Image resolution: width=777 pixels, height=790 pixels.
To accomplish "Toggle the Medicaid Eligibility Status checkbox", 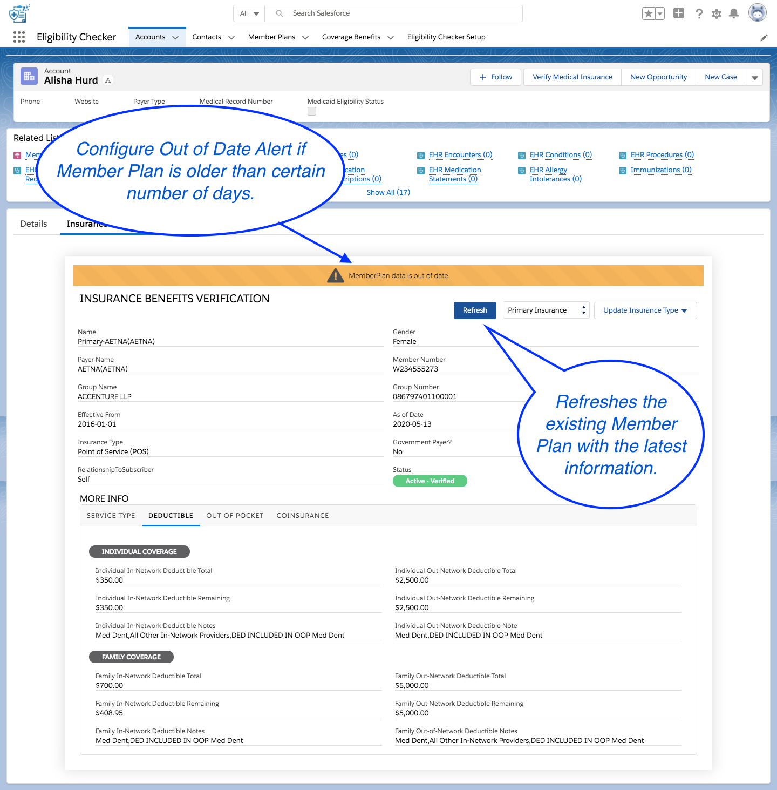I will pos(312,111).
